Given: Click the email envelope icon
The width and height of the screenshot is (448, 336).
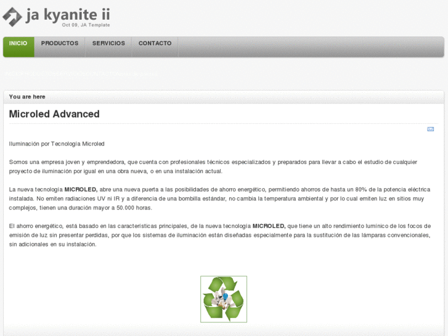Looking at the screenshot, I should point(430,129).
